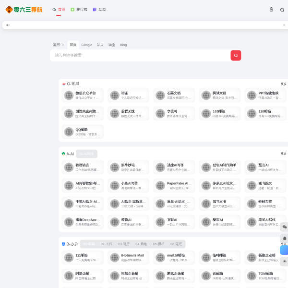Open the 微信公众平台 card globe icon
Viewport: 288px width, 288px height.
tap(69, 96)
